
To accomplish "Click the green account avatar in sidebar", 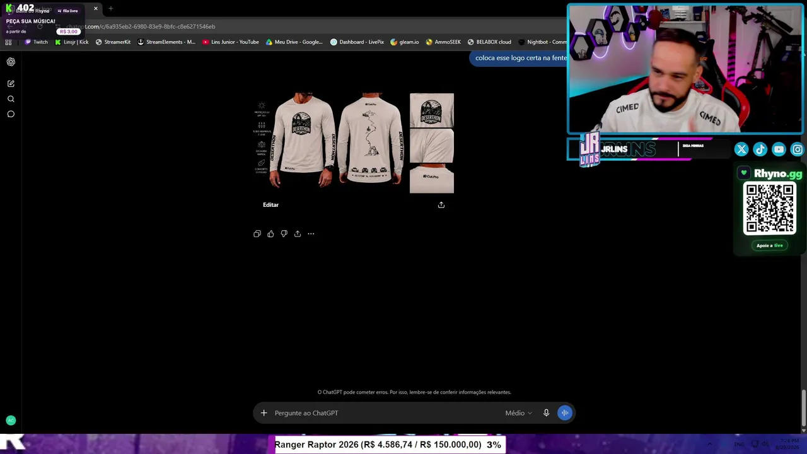I will coord(11,421).
